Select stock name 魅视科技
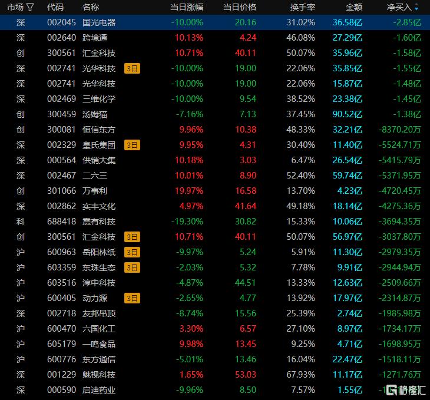This screenshot has height=400, width=430. point(99,375)
